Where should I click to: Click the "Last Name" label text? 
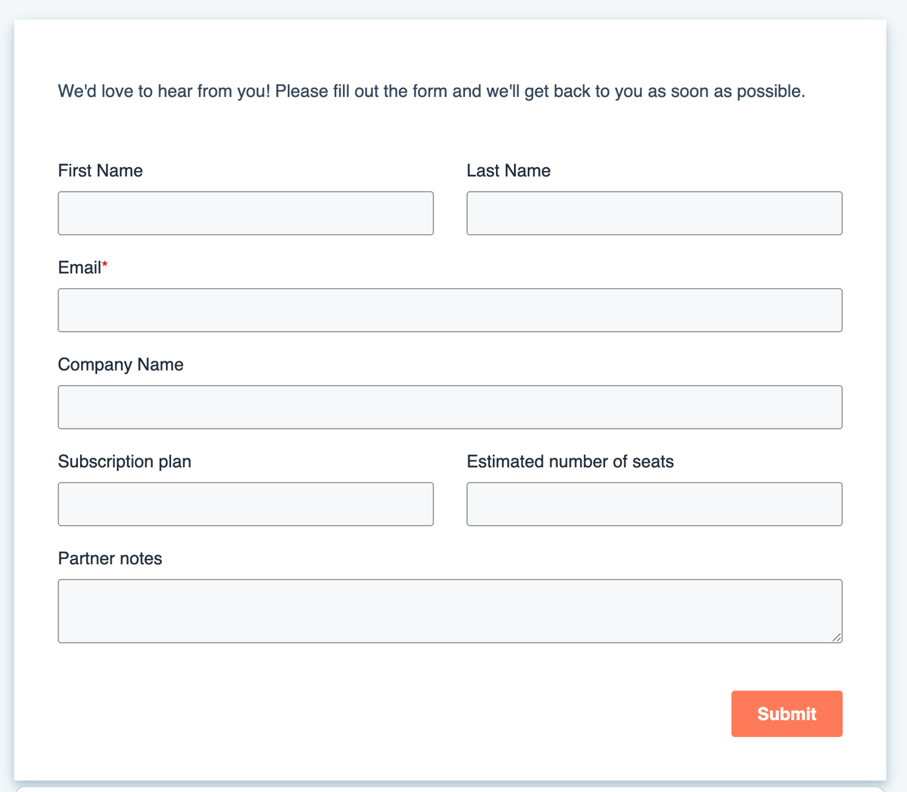(x=509, y=171)
